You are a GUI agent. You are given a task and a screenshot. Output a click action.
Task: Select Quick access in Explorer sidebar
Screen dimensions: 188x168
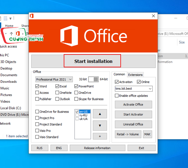(x=8, y=46)
